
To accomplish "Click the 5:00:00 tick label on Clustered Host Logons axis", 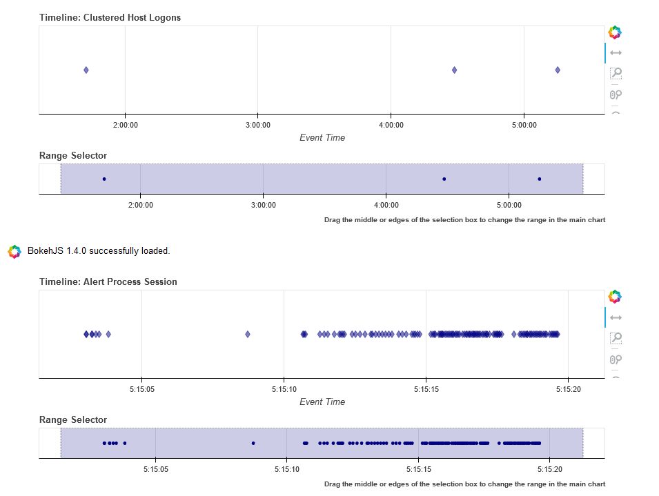I will pyautogui.click(x=524, y=125).
